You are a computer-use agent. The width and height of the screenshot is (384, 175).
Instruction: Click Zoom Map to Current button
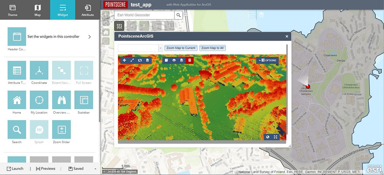181,48
